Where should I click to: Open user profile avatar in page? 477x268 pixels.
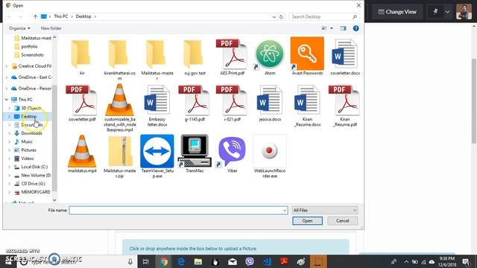[464, 12]
